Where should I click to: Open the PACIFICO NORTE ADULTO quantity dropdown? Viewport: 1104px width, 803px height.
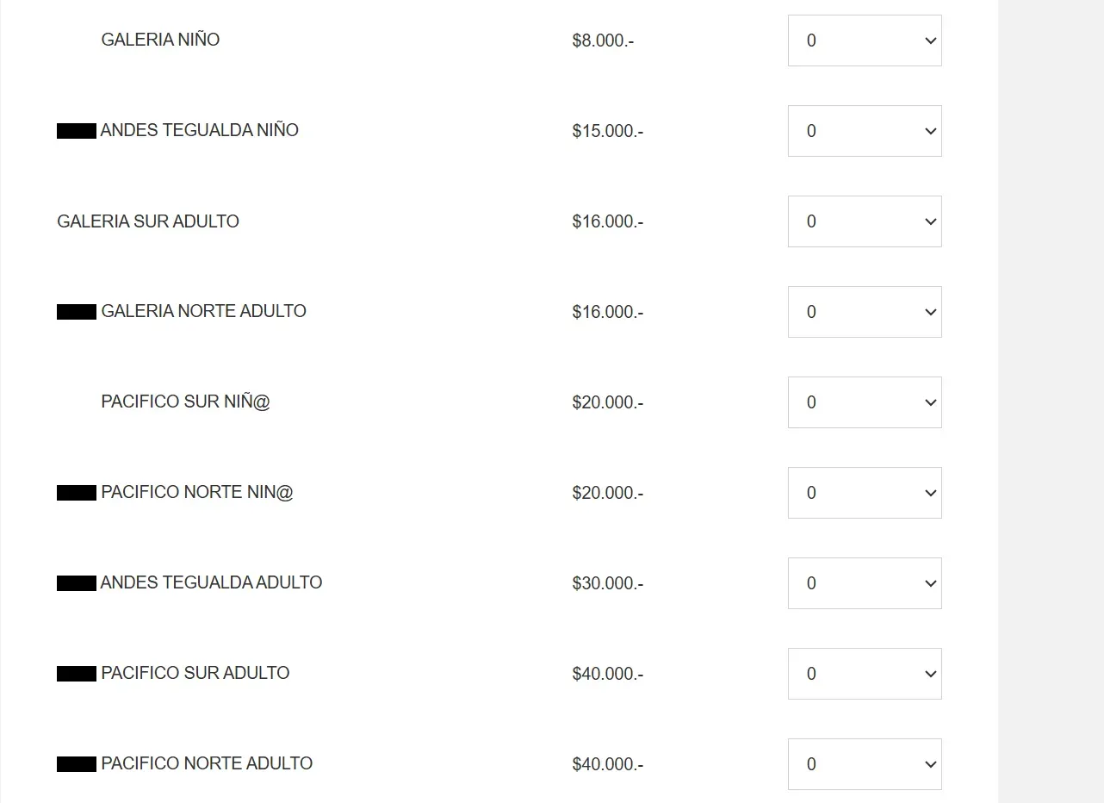(x=864, y=764)
